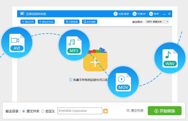Open the 合并视频 tool
This screenshot has width=188, height=121.
(90, 22)
